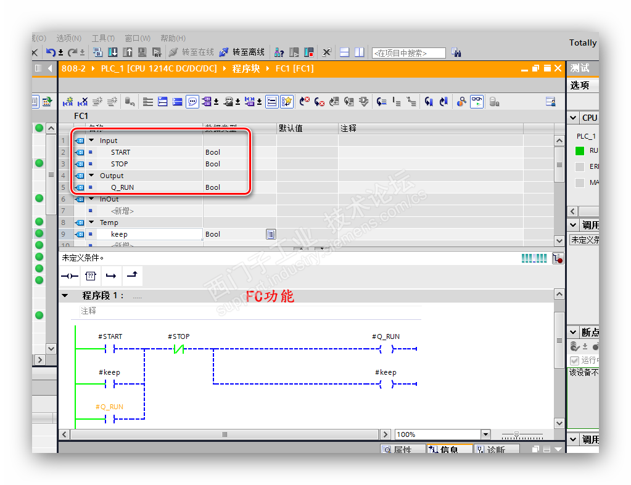Image resolution: width=631 pixels, height=485 pixels.
Task: Click the Cross-reference X icon
Action: 327,52
